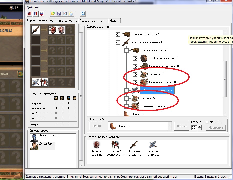Click Опытный военачальник in skill order panel
Screen dimensions: 233x180
coord(115,149)
